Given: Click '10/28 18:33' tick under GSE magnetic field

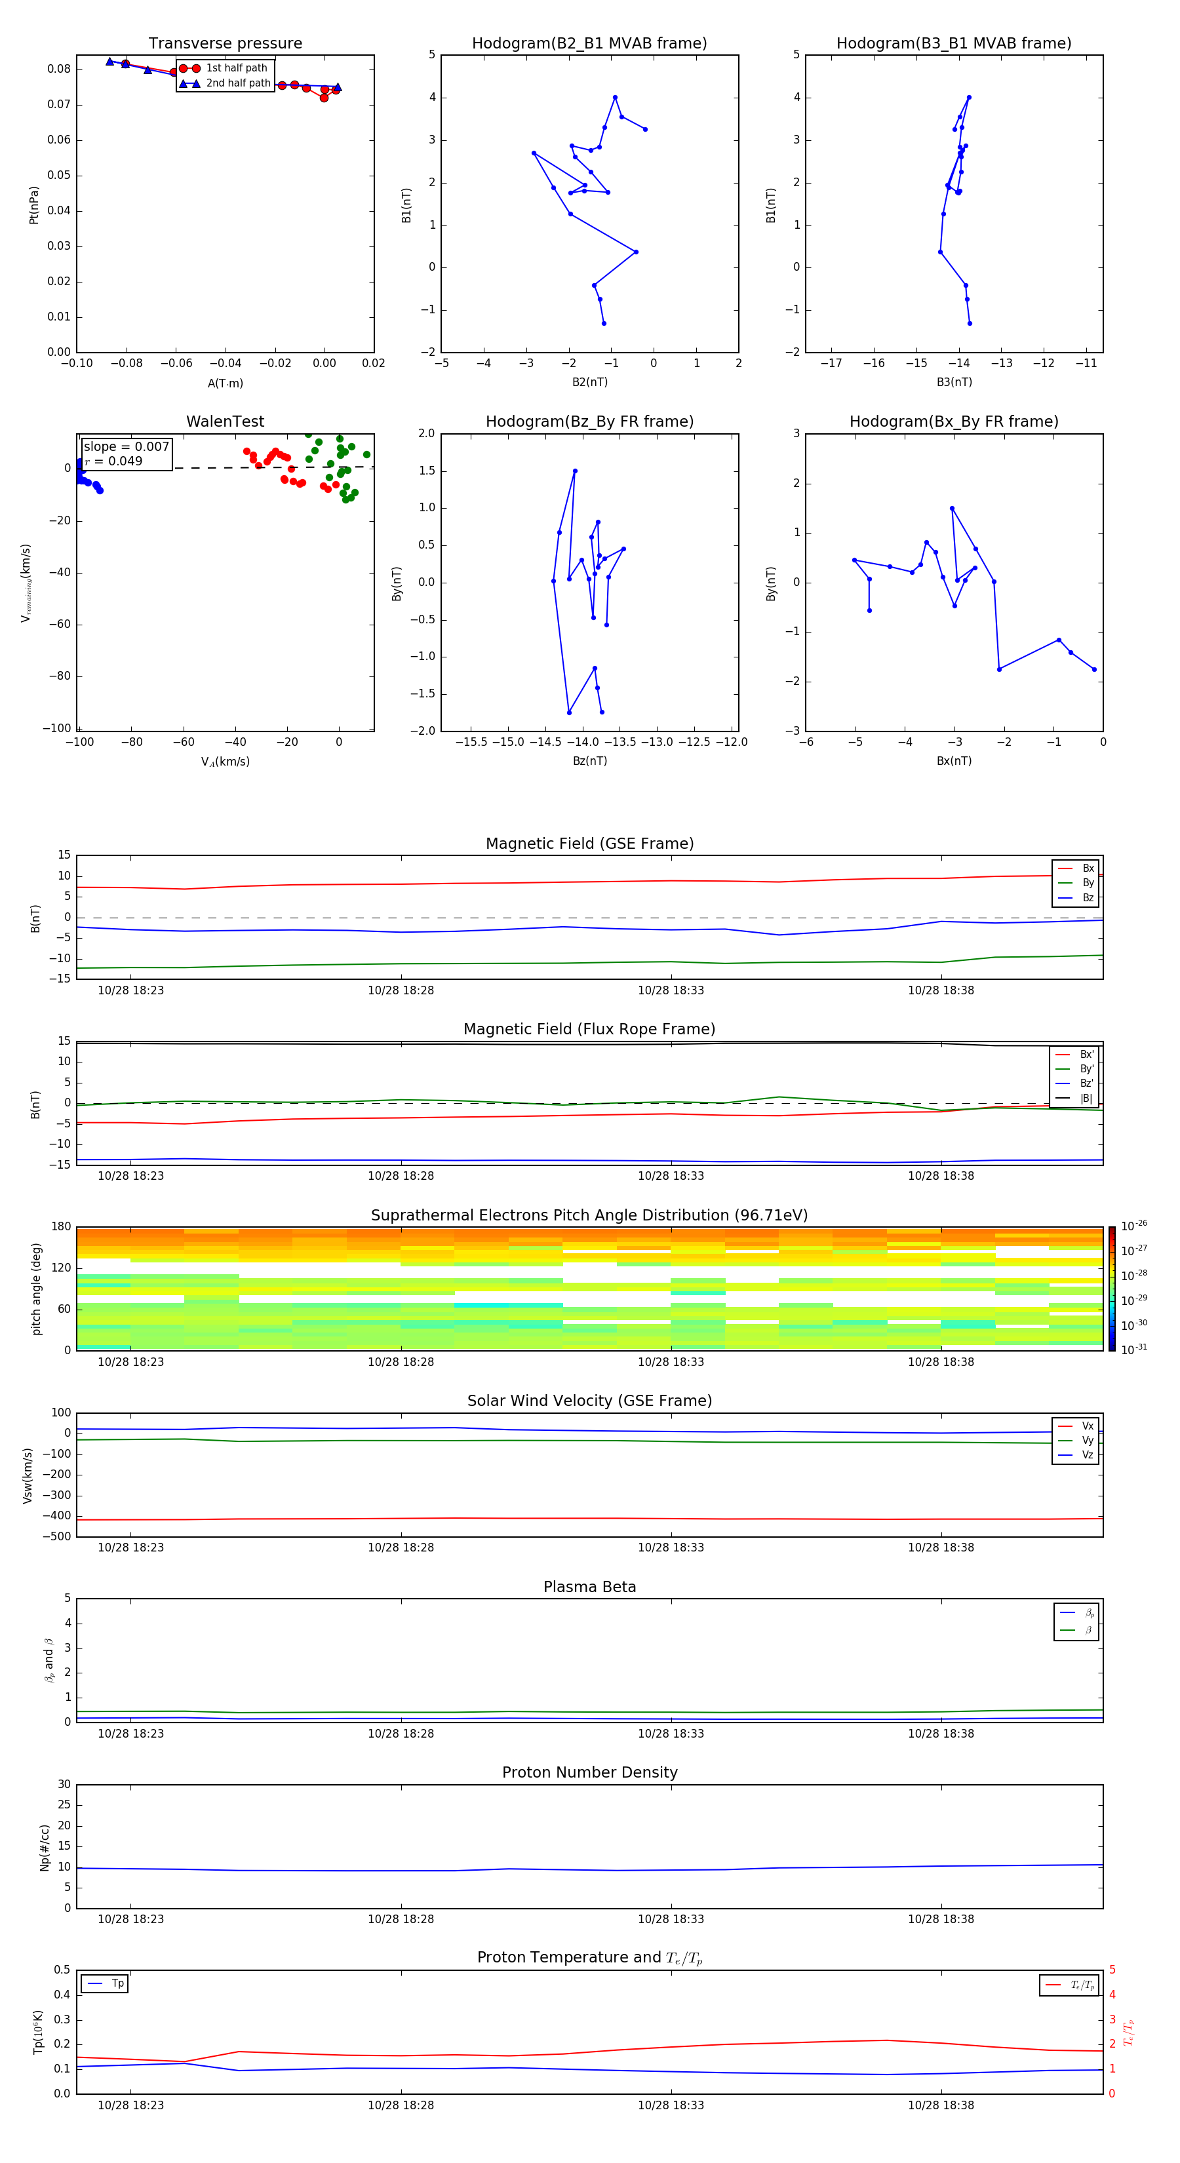Looking at the screenshot, I should pos(671,990).
